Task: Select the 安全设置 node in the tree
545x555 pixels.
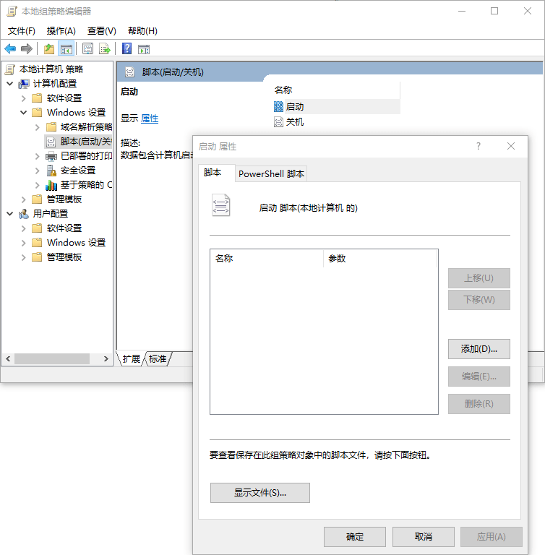Action: (77, 170)
